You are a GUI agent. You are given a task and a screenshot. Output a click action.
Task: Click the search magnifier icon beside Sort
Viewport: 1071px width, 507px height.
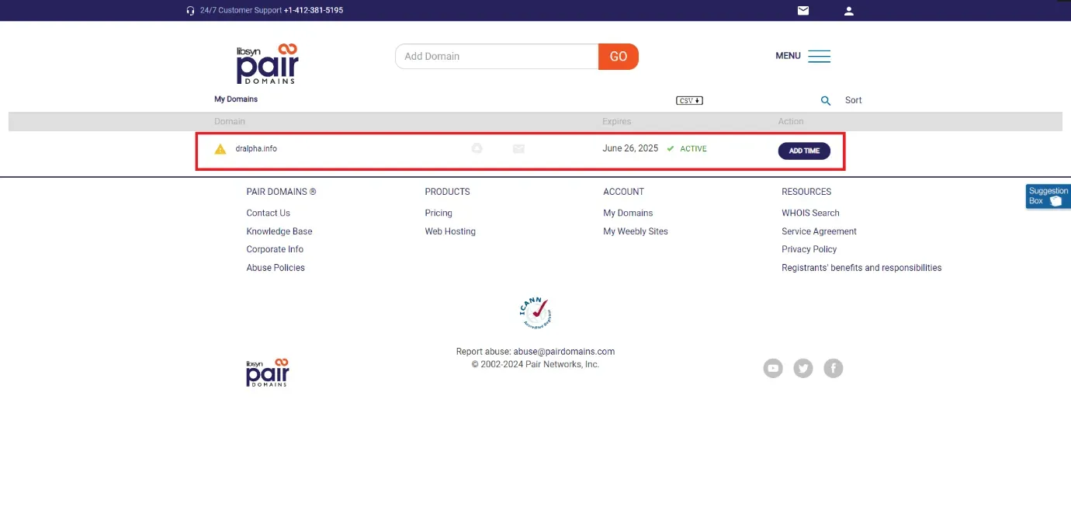point(826,101)
